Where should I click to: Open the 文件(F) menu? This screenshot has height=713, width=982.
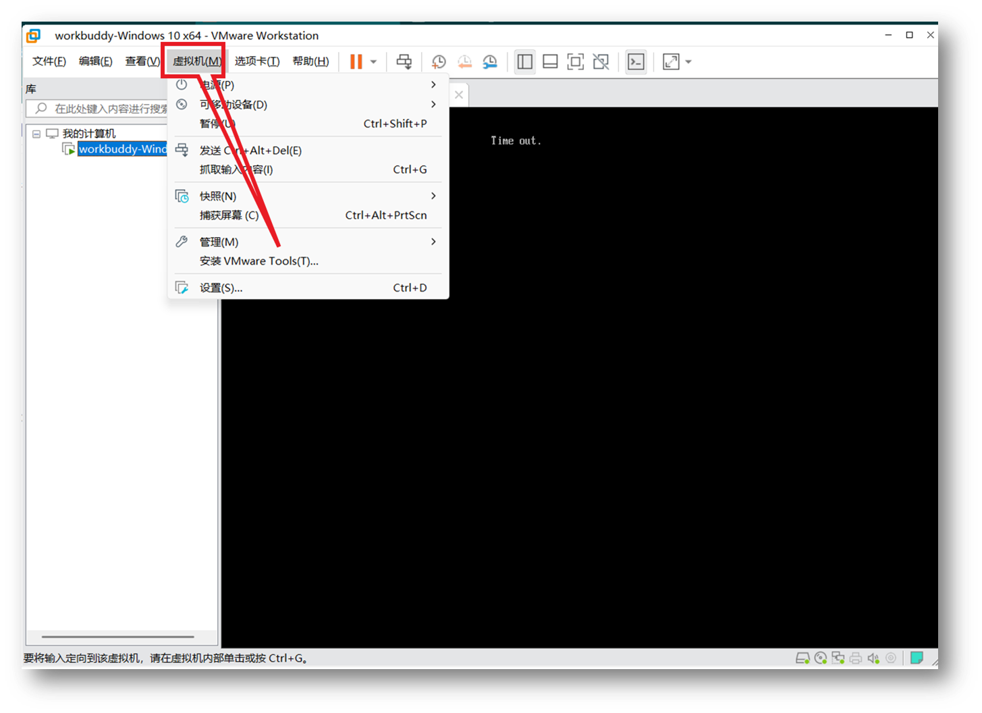(49, 61)
